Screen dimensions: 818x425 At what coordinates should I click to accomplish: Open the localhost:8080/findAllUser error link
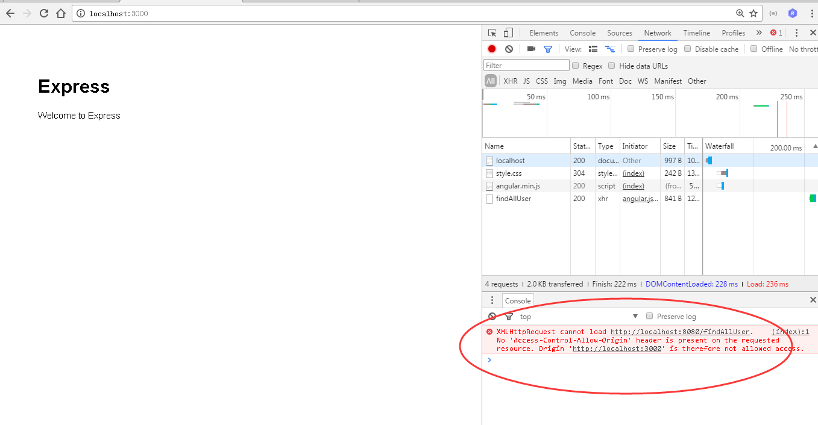click(680, 332)
